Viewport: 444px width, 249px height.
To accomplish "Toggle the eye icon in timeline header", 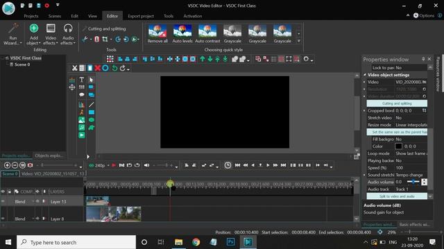I will (x=3, y=192).
